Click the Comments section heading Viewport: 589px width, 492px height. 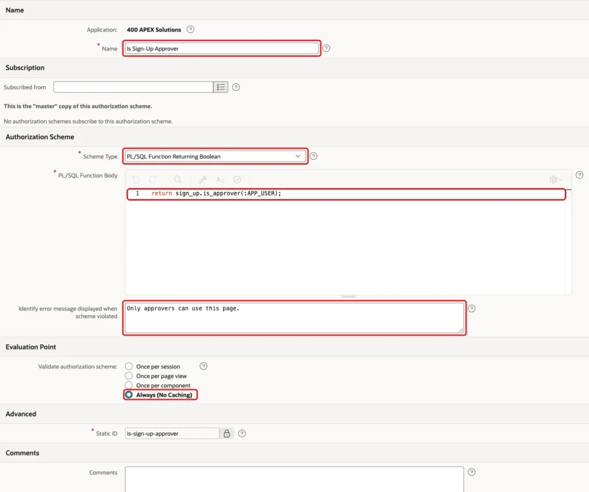(x=22, y=453)
